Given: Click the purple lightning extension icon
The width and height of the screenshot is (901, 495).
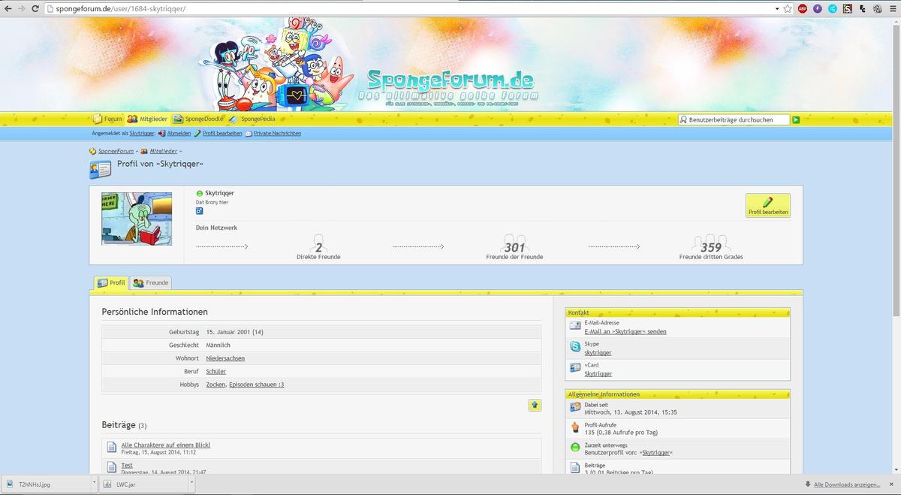Looking at the screenshot, I should 818,8.
